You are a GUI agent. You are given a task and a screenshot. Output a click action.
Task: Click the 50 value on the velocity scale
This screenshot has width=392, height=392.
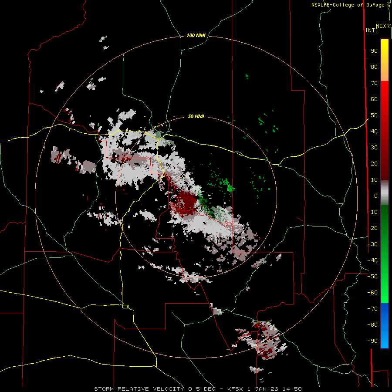click(374, 115)
